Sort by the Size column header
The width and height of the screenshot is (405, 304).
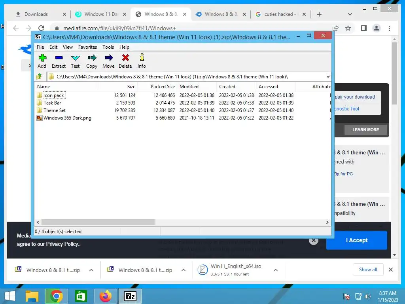tap(117, 87)
